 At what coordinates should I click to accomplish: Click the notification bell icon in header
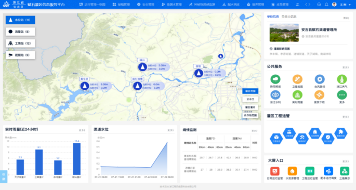click(x=326, y=4)
